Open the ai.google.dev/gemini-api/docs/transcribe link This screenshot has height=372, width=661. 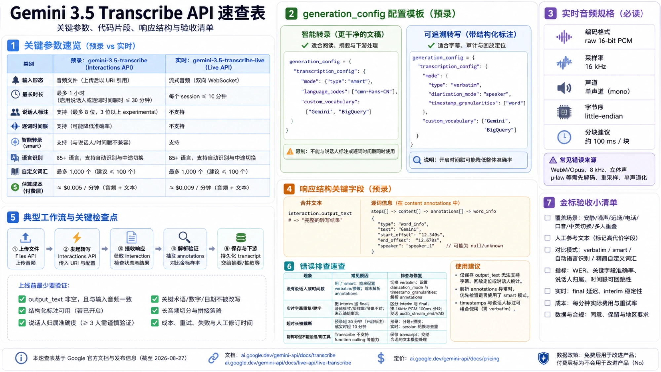[288, 355]
